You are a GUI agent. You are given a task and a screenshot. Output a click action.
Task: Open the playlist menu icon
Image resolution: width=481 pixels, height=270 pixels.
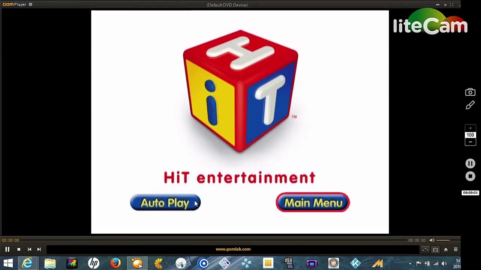point(456,249)
